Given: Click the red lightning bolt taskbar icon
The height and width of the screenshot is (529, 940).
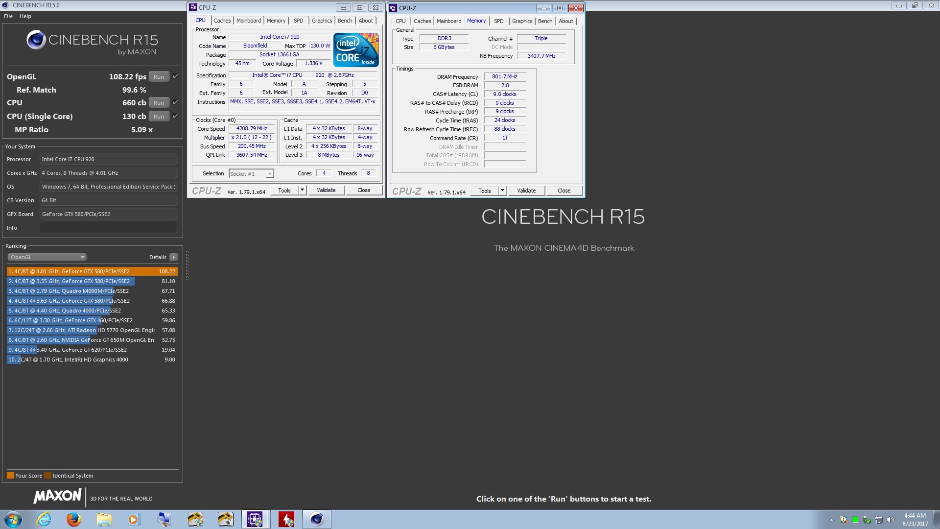Looking at the screenshot, I should [x=286, y=519].
